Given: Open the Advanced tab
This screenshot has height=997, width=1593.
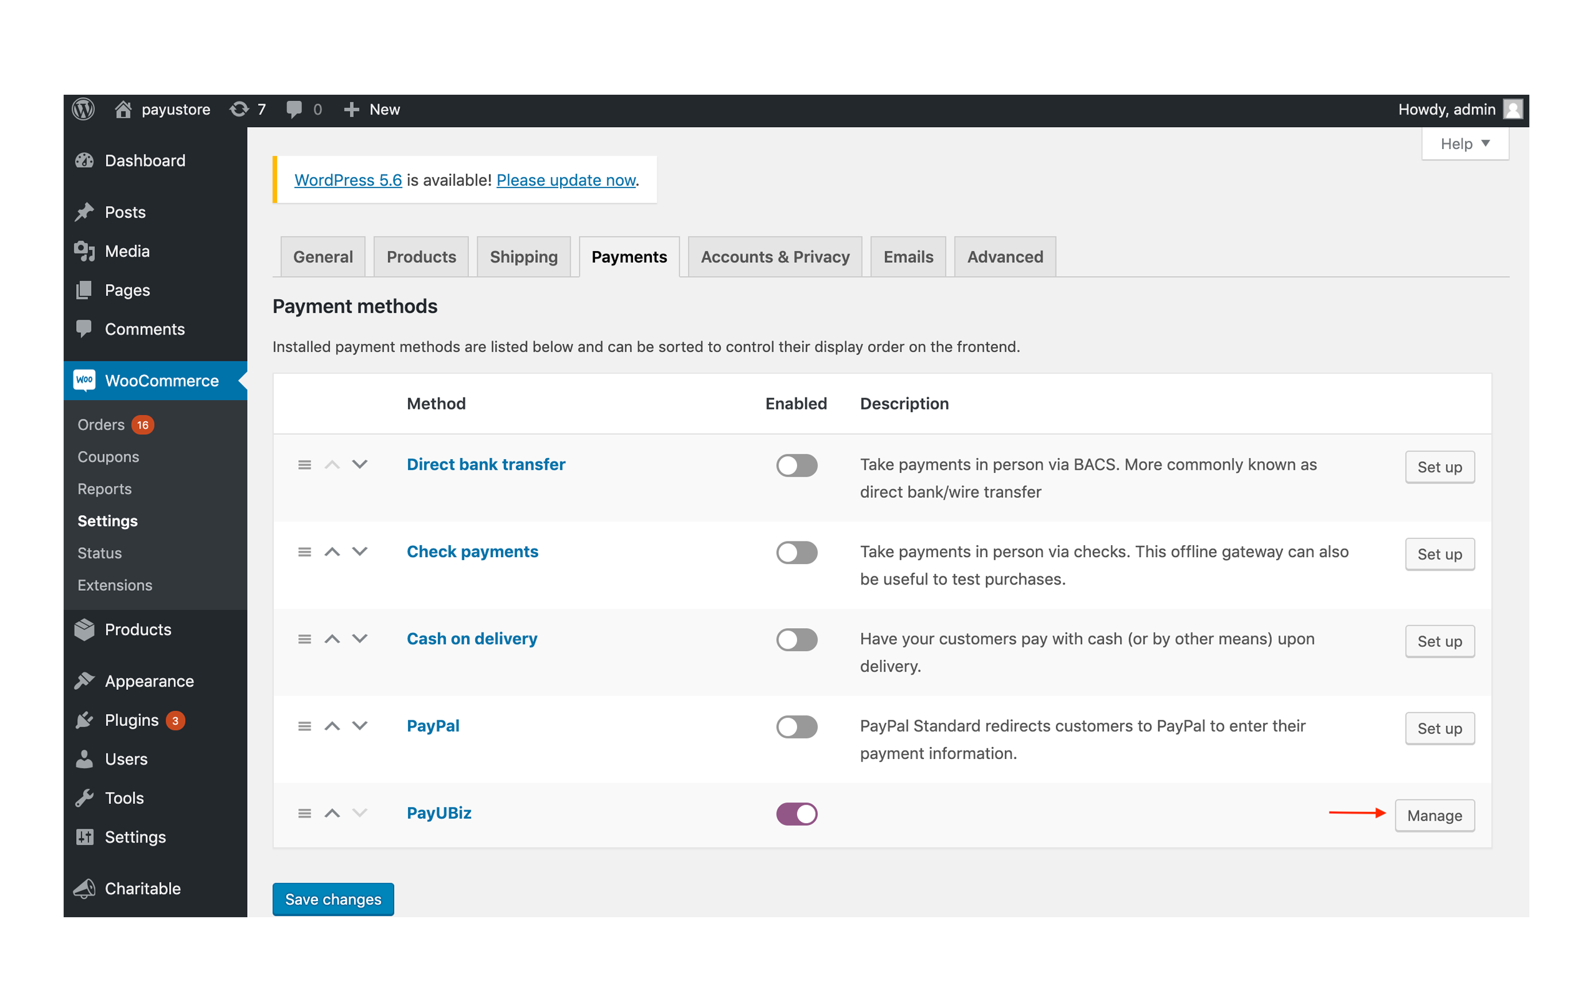Looking at the screenshot, I should tap(1005, 257).
